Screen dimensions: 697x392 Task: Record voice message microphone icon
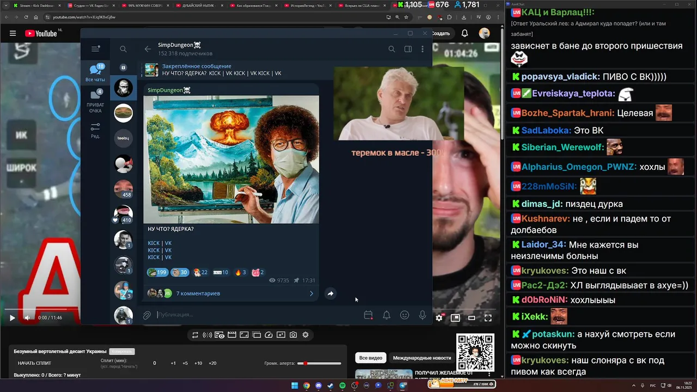click(x=422, y=315)
